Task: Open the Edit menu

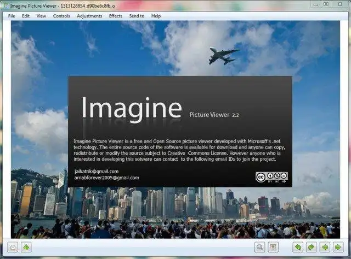Action: [x=26, y=16]
